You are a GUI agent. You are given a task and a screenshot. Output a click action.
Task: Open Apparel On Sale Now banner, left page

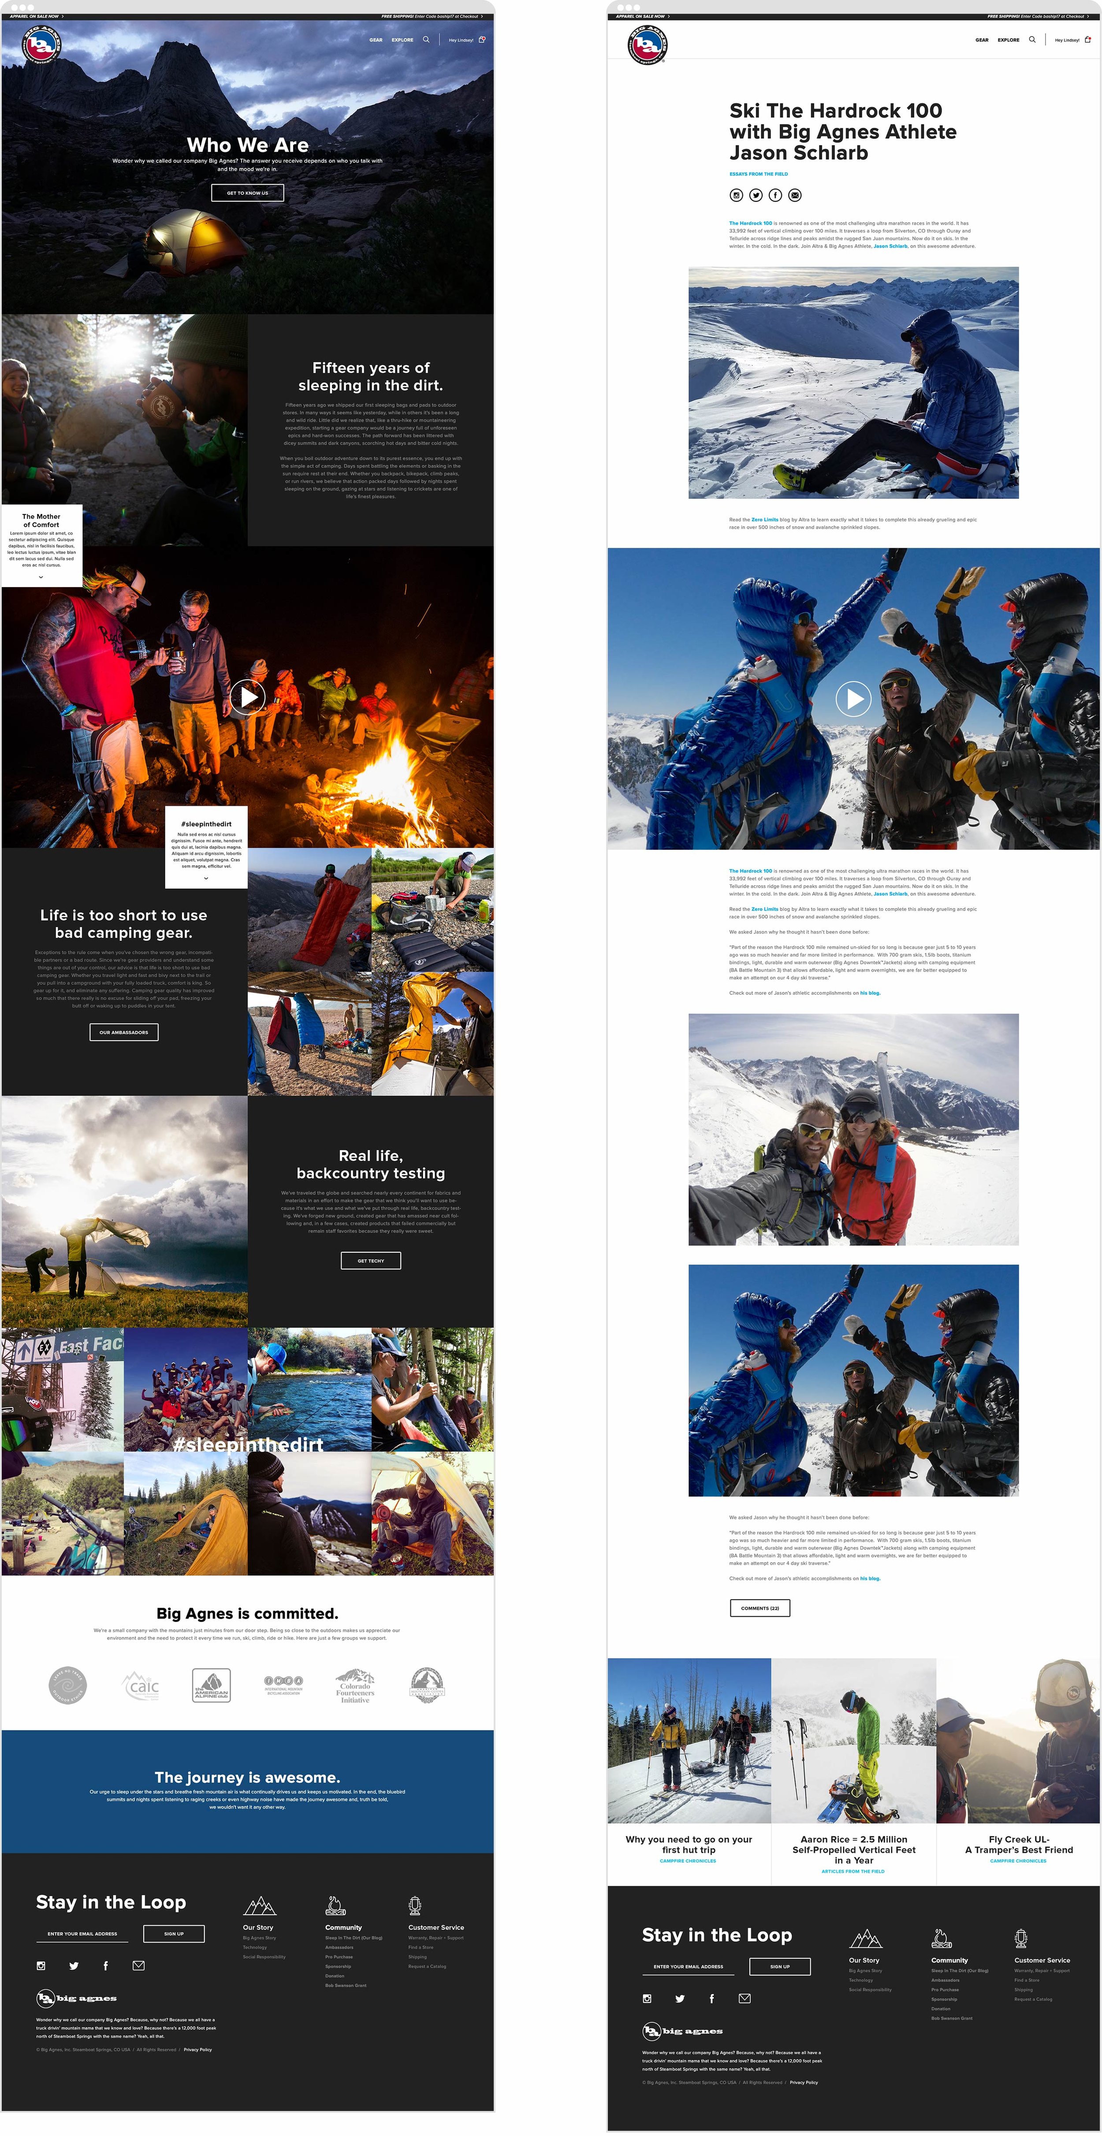click(x=37, y=16)
